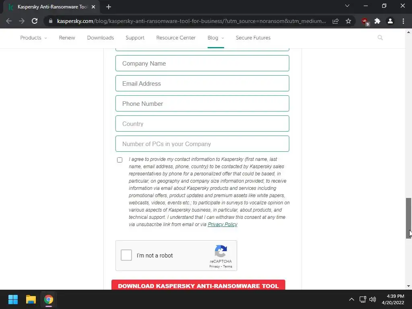412x309 pixels.
Task: Open clock and date panel
Action: tap(393, 299)
